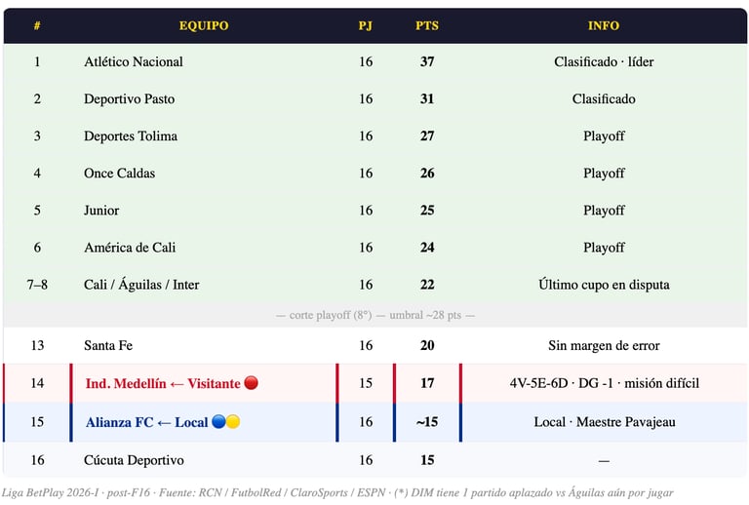Click the # column header
This screenshot has width=749, height=505.
[37, 25]
